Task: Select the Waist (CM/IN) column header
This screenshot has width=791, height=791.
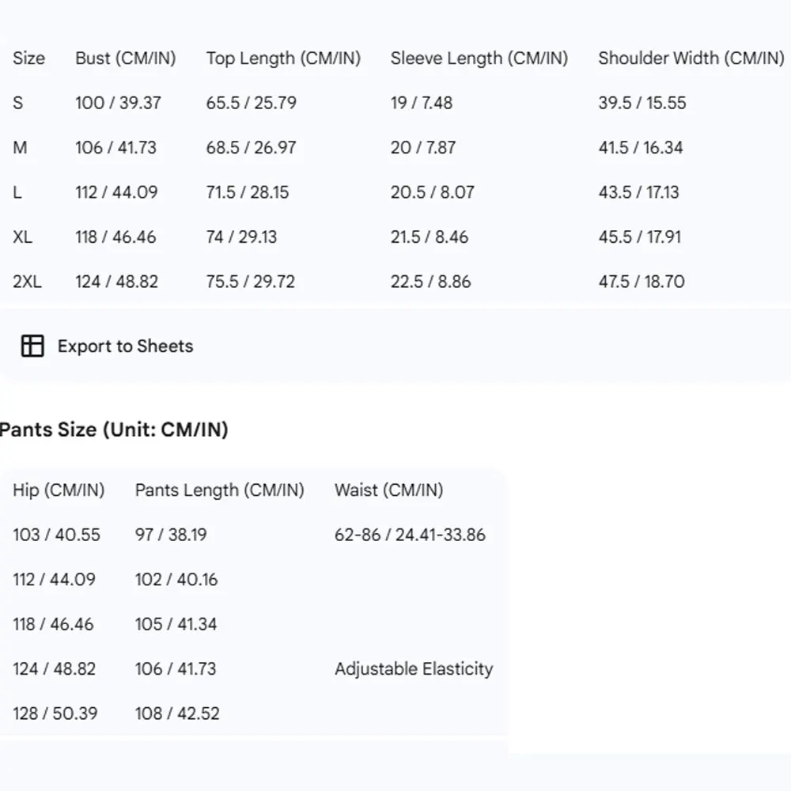Action: click(388, 490)
